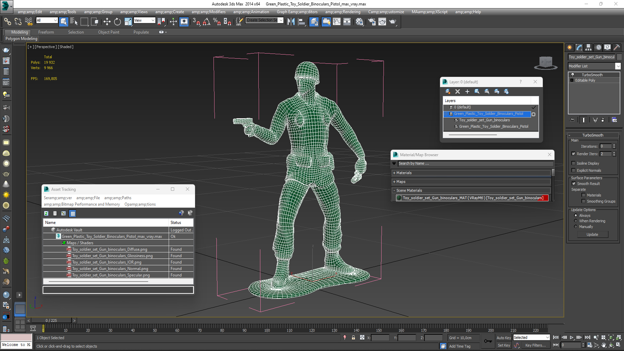Open the selection filter All dropdown

(47, 20)
